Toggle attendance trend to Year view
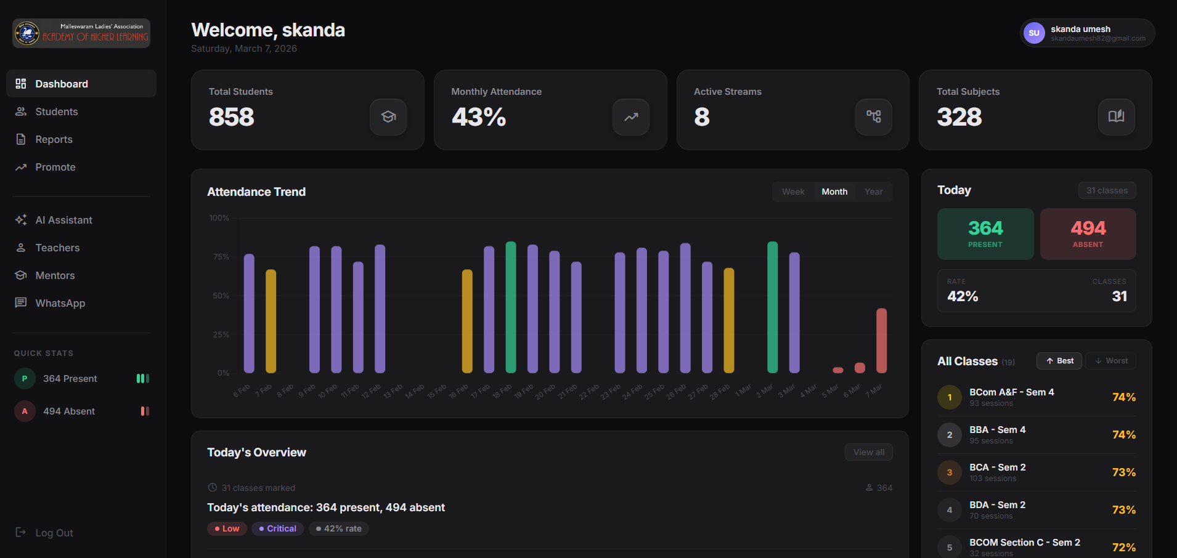 [x=873, y=192]
